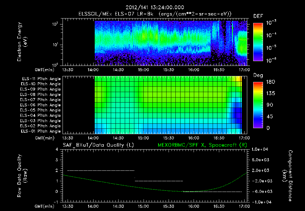
Task: Select the ELS-04 Pitch Angle row label
Action: [x=40, y=116]
